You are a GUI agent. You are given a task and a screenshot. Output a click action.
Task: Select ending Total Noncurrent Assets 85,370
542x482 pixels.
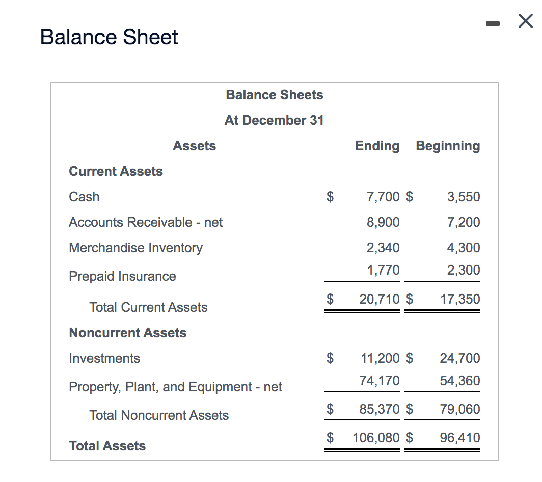point(380,409)
